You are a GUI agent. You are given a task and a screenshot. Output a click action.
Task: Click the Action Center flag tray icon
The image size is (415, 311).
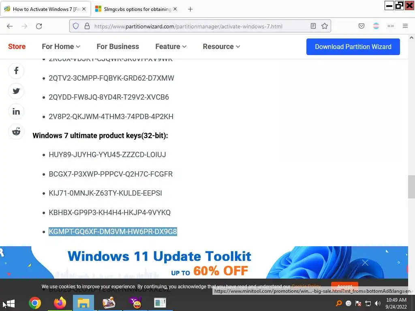coord(358,303)
